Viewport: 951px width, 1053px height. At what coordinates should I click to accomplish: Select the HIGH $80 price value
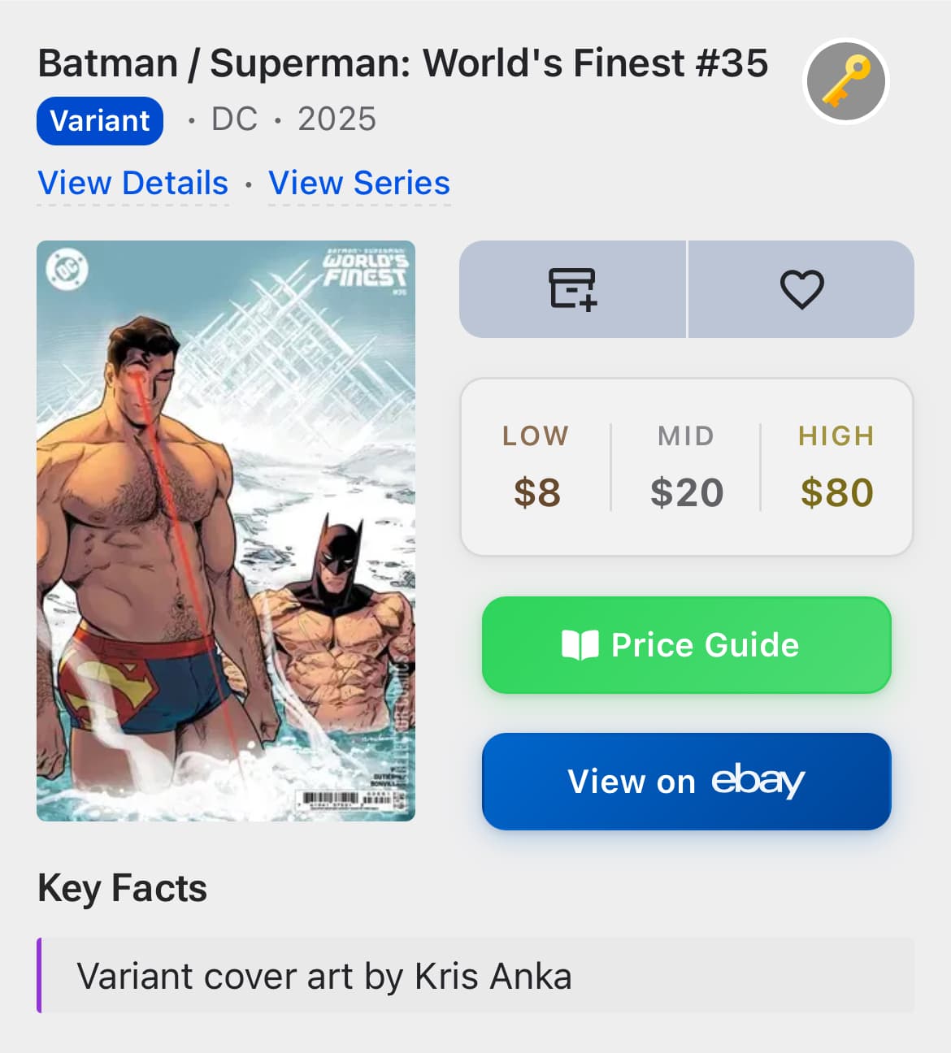tap(836, 492)
